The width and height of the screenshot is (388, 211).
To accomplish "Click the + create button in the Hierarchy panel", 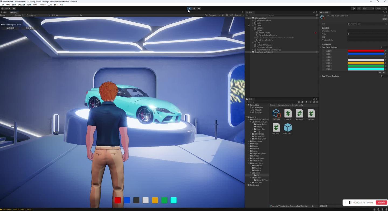I will click(247, 15).
